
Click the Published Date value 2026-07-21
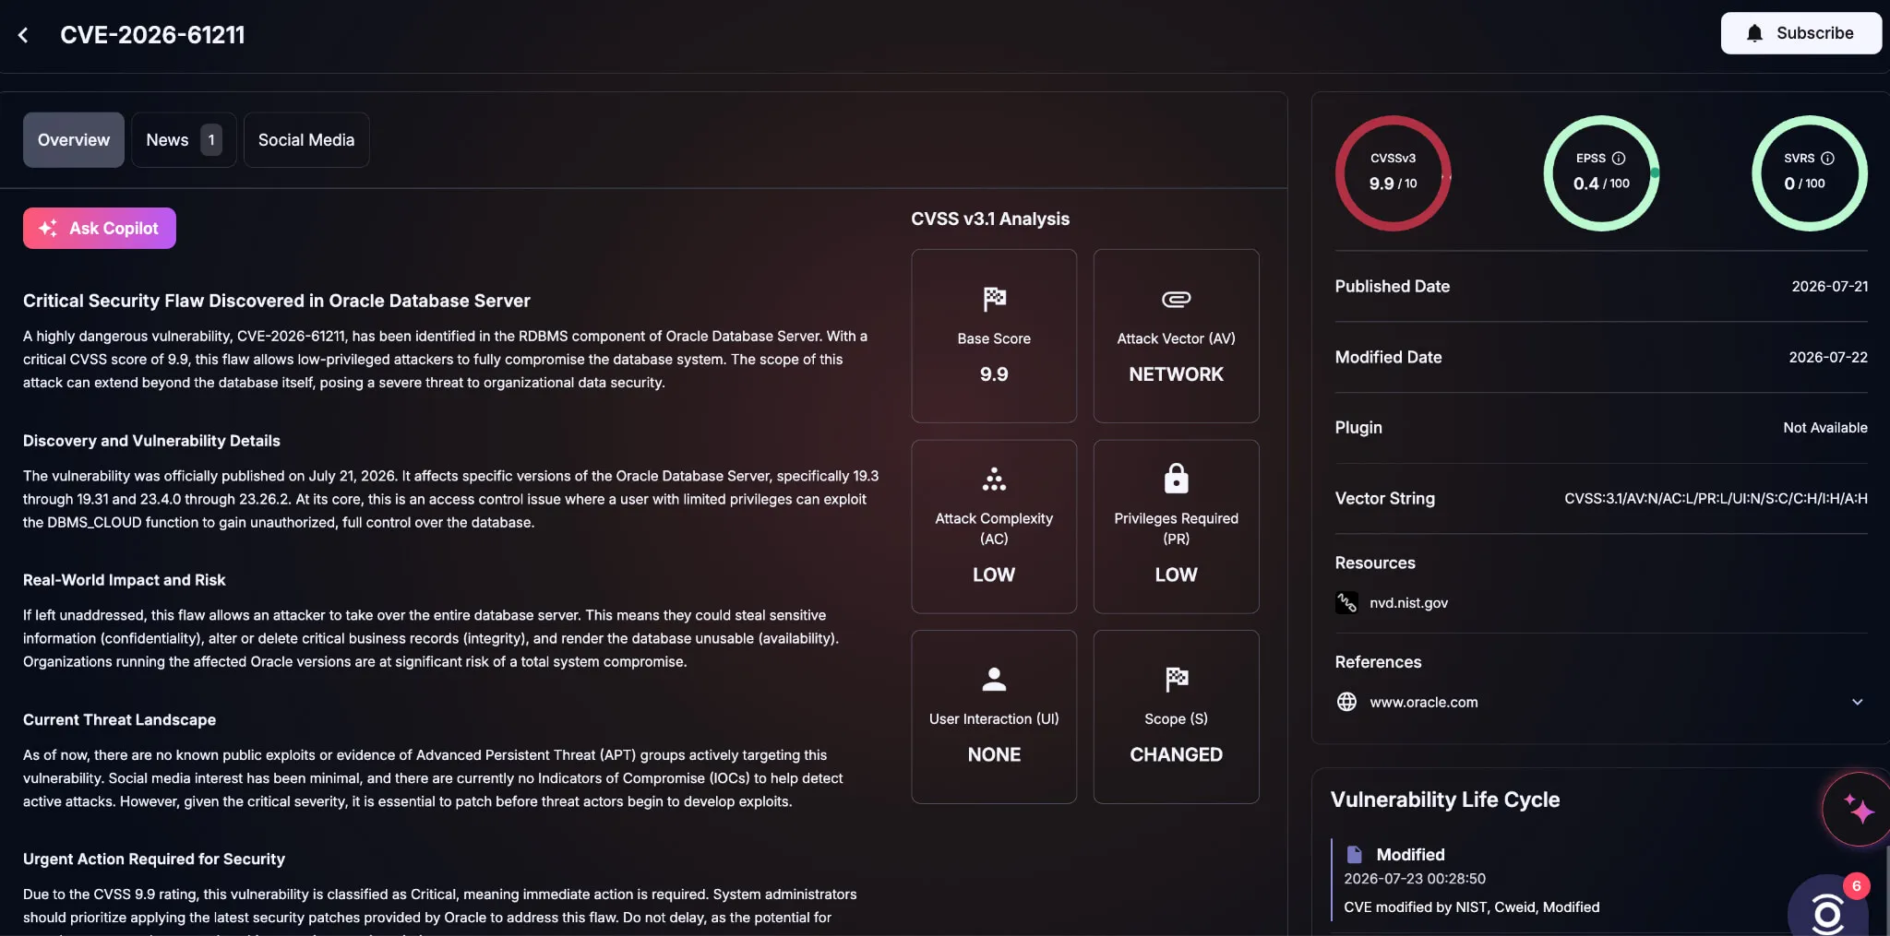tap(1829, 287)
